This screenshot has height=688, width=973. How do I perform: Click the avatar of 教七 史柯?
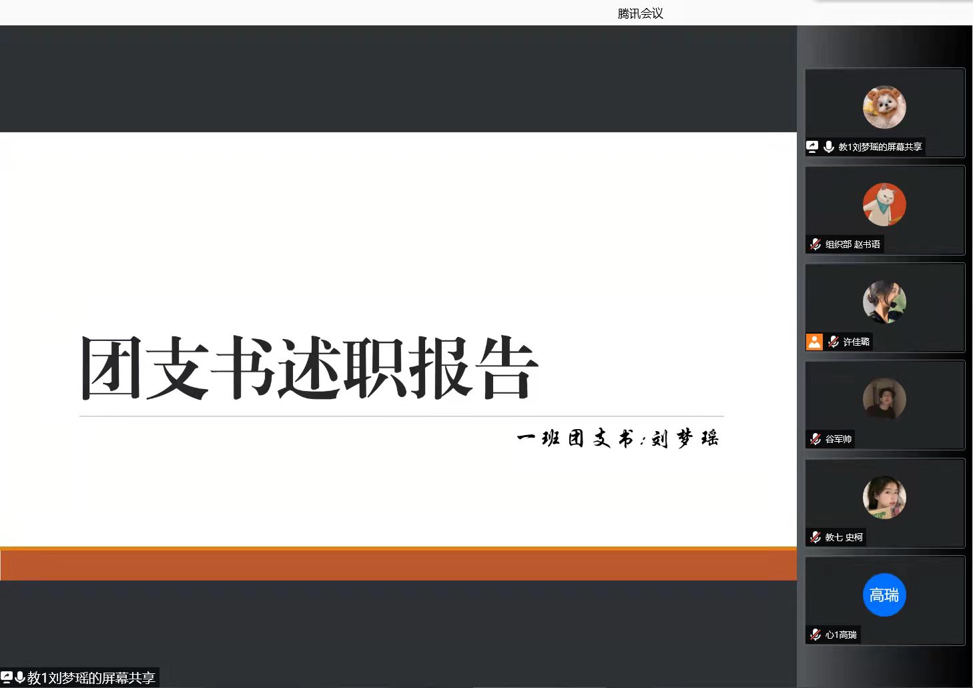click(x=884, y=497)
